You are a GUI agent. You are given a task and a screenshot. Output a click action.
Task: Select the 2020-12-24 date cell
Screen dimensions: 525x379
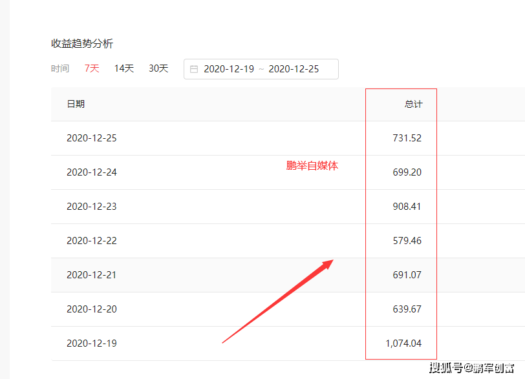click(x=92, y=172)
